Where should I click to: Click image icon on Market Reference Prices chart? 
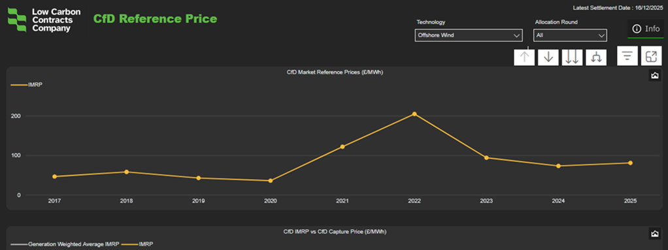654,76
